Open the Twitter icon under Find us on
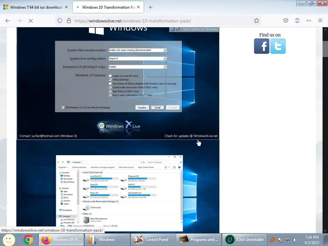328x246 pixels. click(x=278, y=46)
